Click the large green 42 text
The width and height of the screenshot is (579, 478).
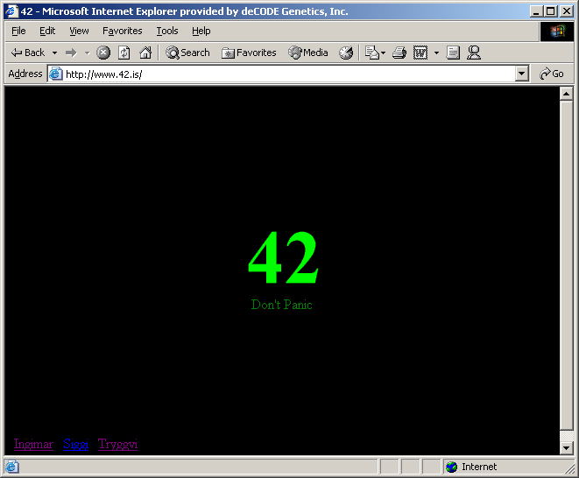point(283,257)
